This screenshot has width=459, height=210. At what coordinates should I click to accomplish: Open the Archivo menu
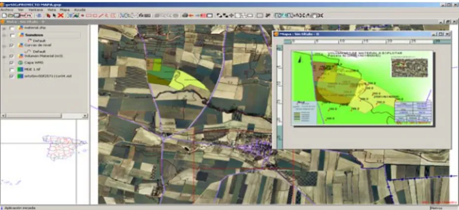[6, 10]
